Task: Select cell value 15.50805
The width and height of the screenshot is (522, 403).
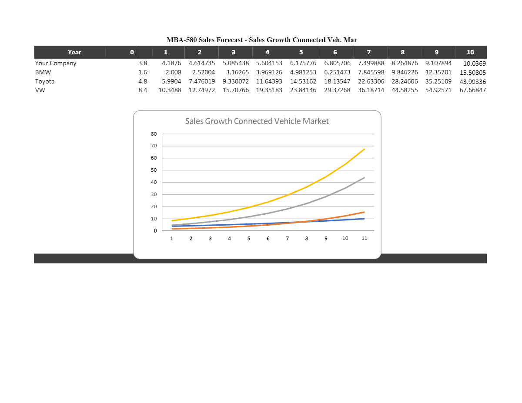Action: (x=473, y=73)
